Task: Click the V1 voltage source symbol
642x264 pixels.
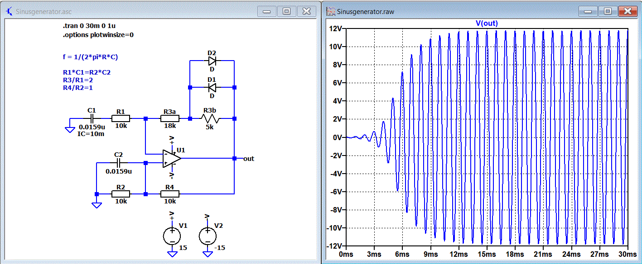Action: coord(172,236)
